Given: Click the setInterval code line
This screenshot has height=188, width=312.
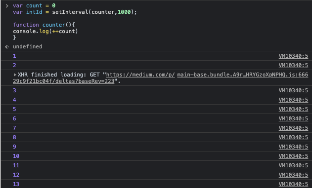Looking at the screenshot, I should click(75, 12).
